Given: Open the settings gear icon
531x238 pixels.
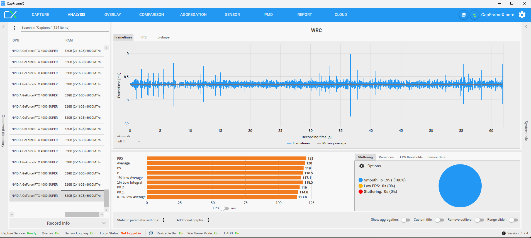Looking at the screenshot, I should 522,15.
